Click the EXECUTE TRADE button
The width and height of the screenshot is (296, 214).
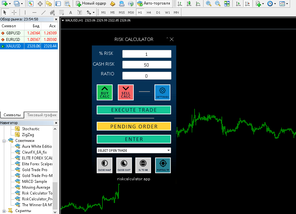[134, 110]
